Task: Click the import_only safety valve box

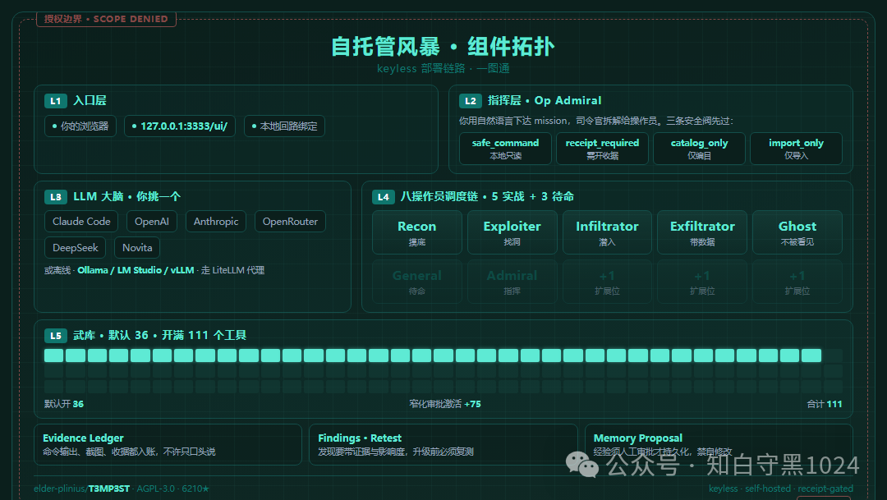Action: pyautogui.click(x=796, y=149)
